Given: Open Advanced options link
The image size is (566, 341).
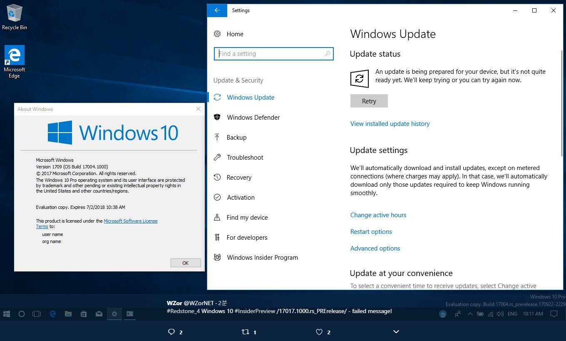Looking at the screenshot, I should [x=375, y=248].
